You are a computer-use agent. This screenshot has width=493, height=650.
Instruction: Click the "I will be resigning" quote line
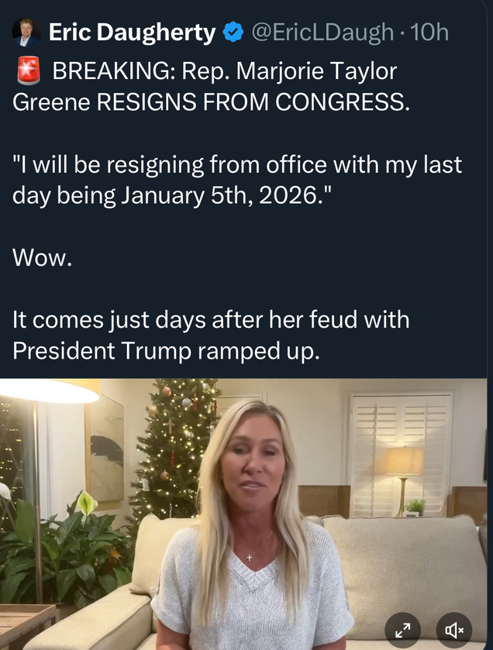tap(237, 165)
